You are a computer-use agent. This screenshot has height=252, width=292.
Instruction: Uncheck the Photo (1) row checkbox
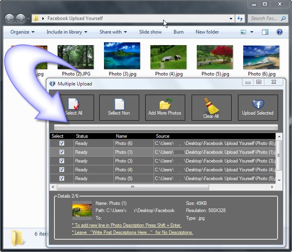[62, 152]
